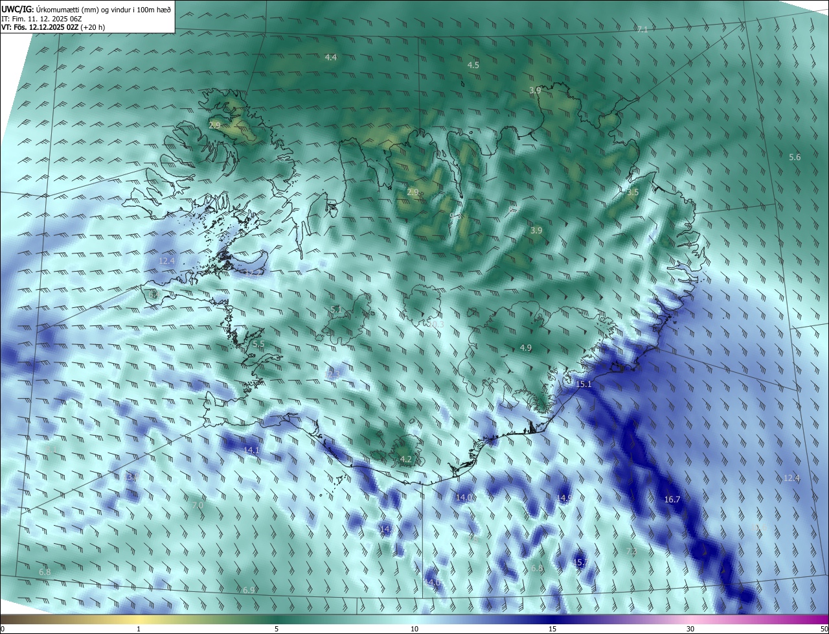Screen dimensions: 829x634
Task: Click the 7.0 value label
Action: click(x=198, y=506)
